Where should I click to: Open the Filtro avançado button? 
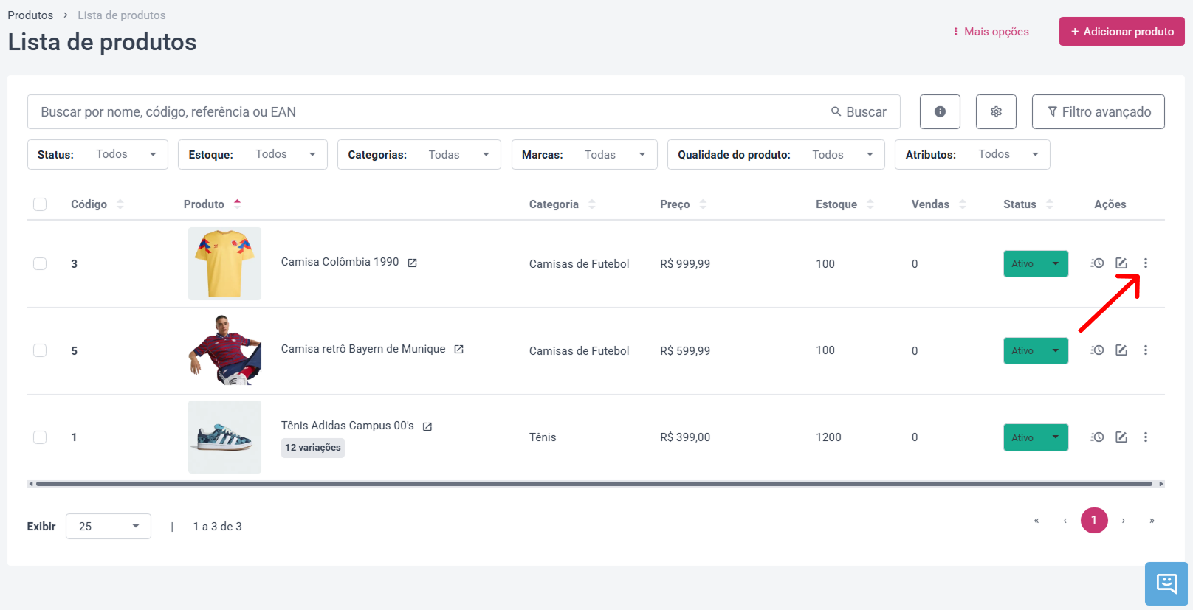(1099, 111)
